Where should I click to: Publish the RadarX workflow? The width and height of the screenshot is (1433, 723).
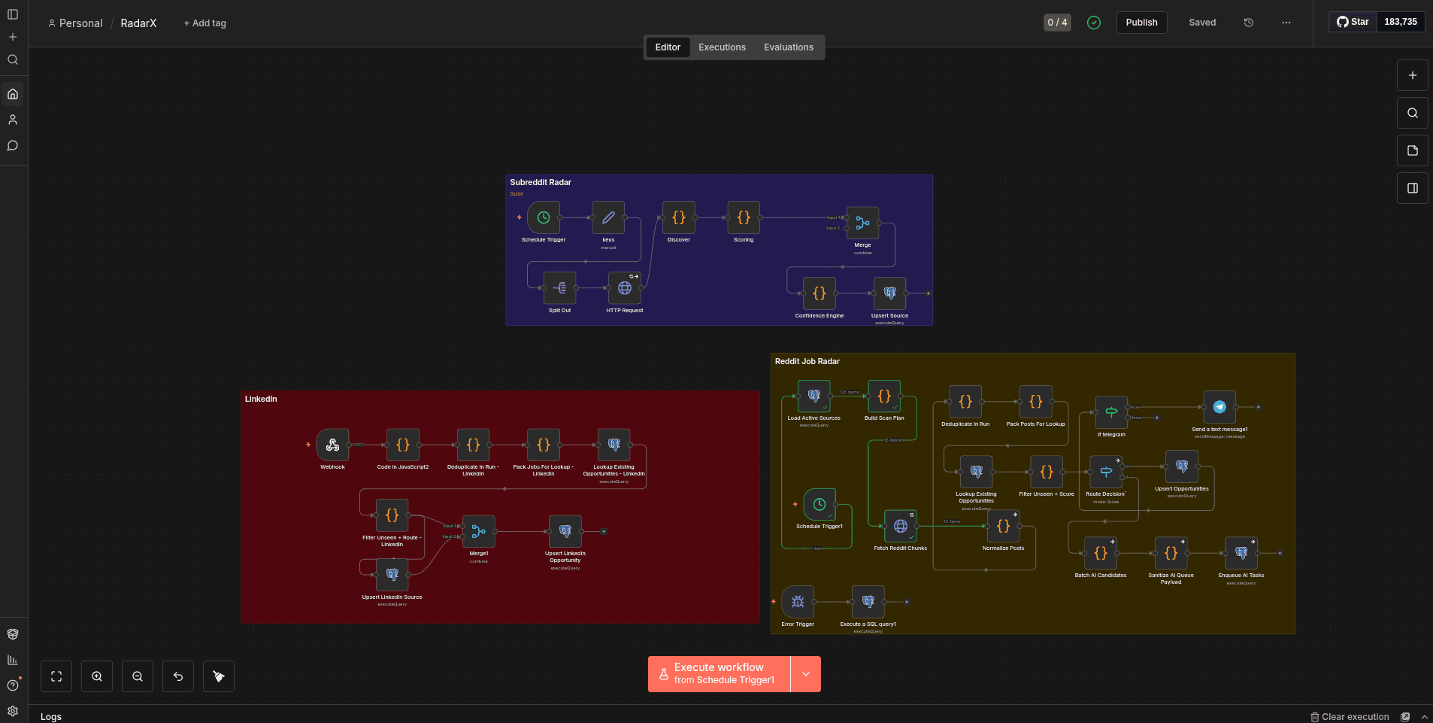[x=1141, y=23]
